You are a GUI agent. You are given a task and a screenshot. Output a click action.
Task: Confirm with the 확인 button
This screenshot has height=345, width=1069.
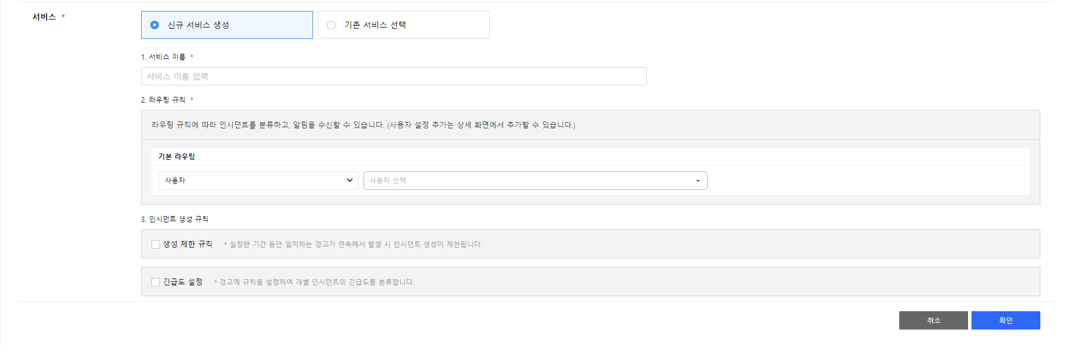(x=1005, y=320)
